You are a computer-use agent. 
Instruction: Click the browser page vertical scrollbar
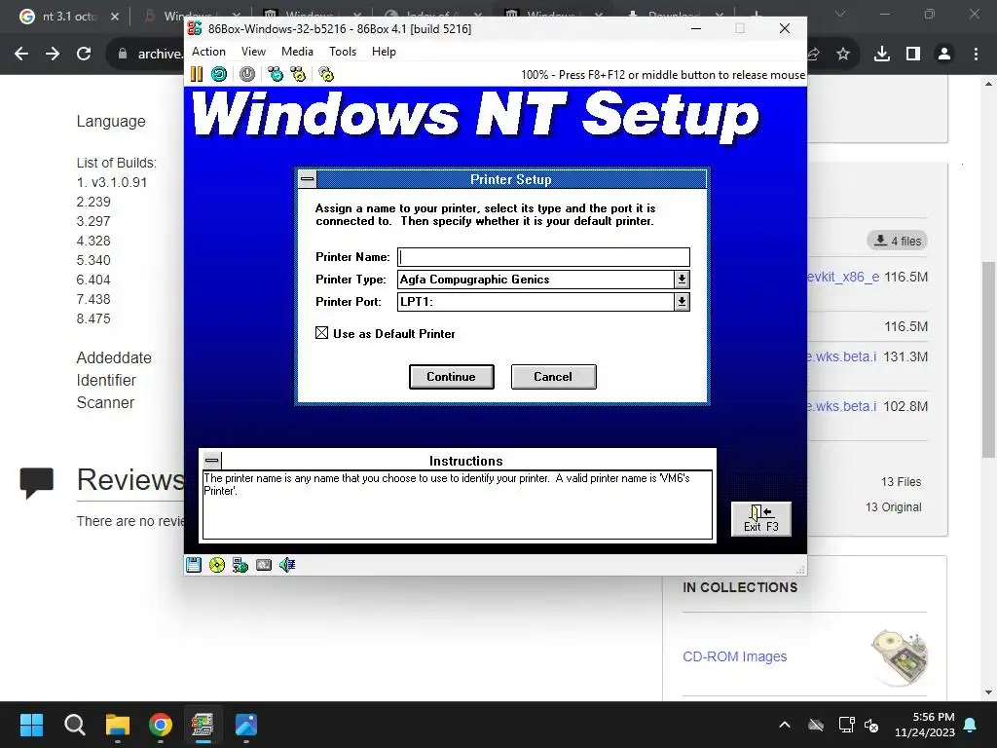click(988, 359)
